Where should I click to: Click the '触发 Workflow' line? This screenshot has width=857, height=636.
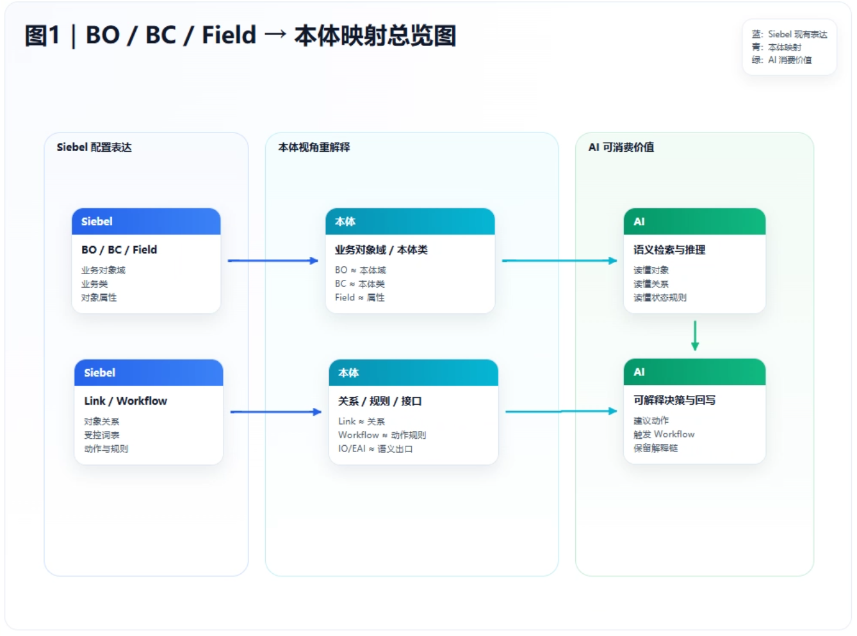coord(664,434)
